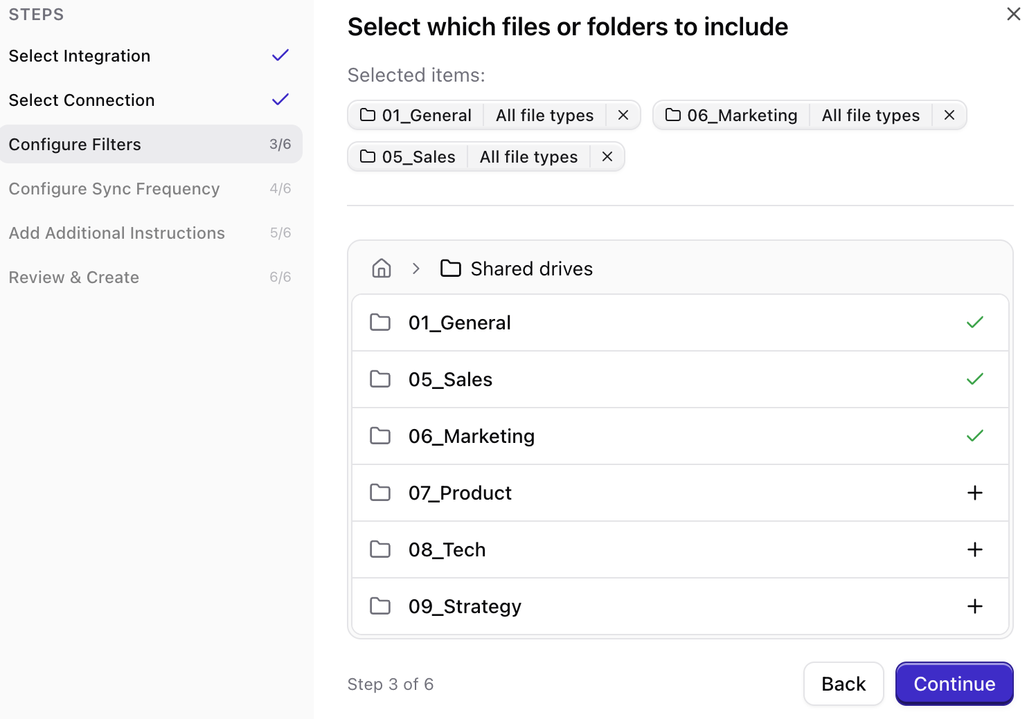
Task: Click the plus icon to add 08_Tech
Action: click(x=975, y=549)
